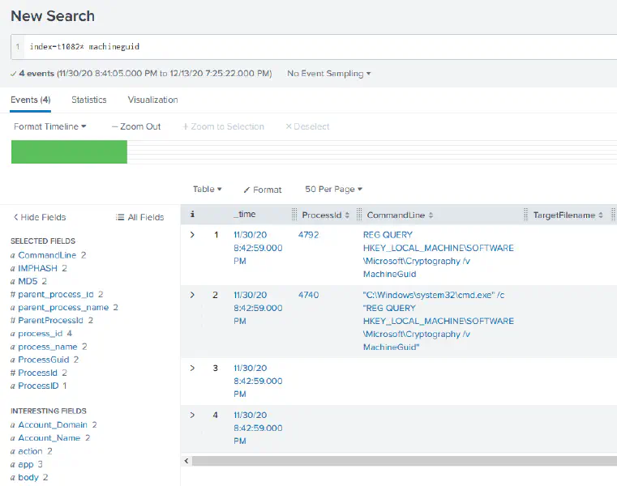Expand event row 4 details
The width and height of the screenshot is (617, 486).
192,415
